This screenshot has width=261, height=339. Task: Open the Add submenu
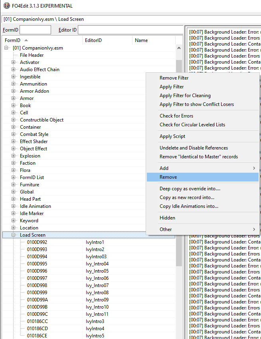click(202, 168)
